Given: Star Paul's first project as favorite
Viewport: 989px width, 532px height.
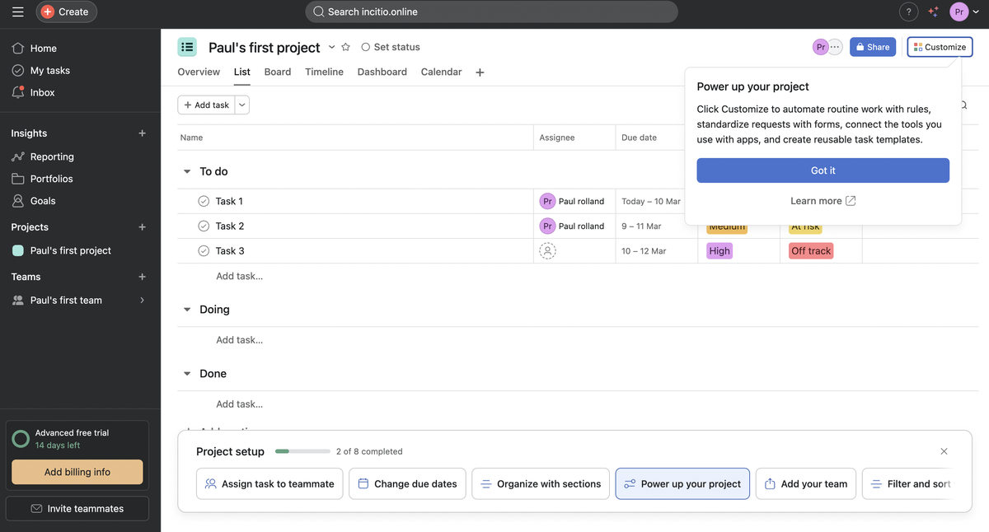Looking at the screenshot, I should click(x=345, y=47).
